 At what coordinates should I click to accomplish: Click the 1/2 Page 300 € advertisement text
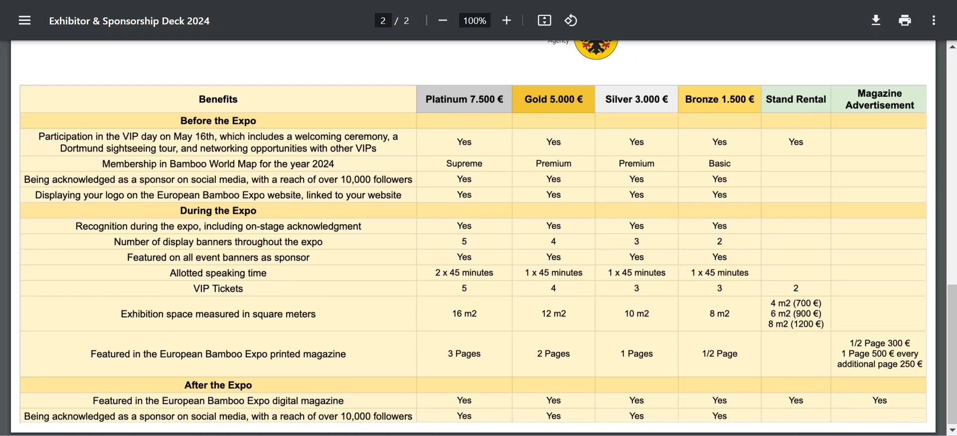pos(879,343)
